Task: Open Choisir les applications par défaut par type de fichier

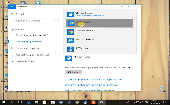Action: click(94, 80)
